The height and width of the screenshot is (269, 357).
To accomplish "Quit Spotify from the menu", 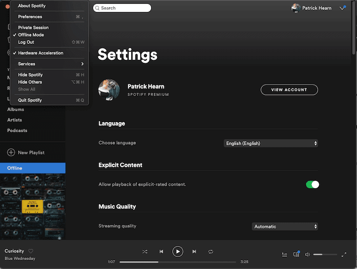I will (x=49, y=100).
